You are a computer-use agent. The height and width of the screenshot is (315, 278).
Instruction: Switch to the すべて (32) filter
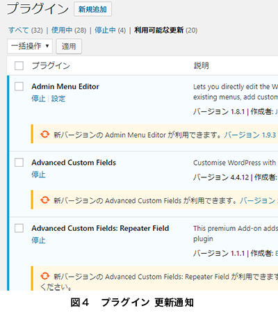point(26,30)
